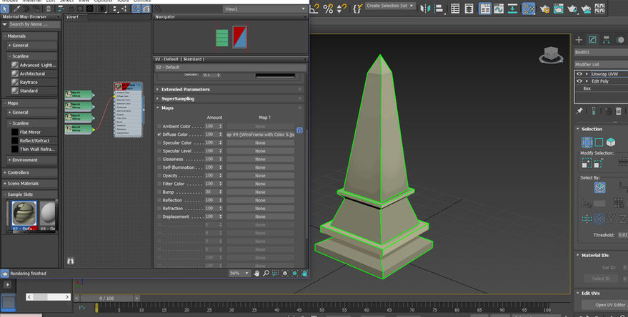Hide the Unwrap UVW modifier eye
Screen dimensions: 628x317
pyautogui.click(x=579, y=73)
